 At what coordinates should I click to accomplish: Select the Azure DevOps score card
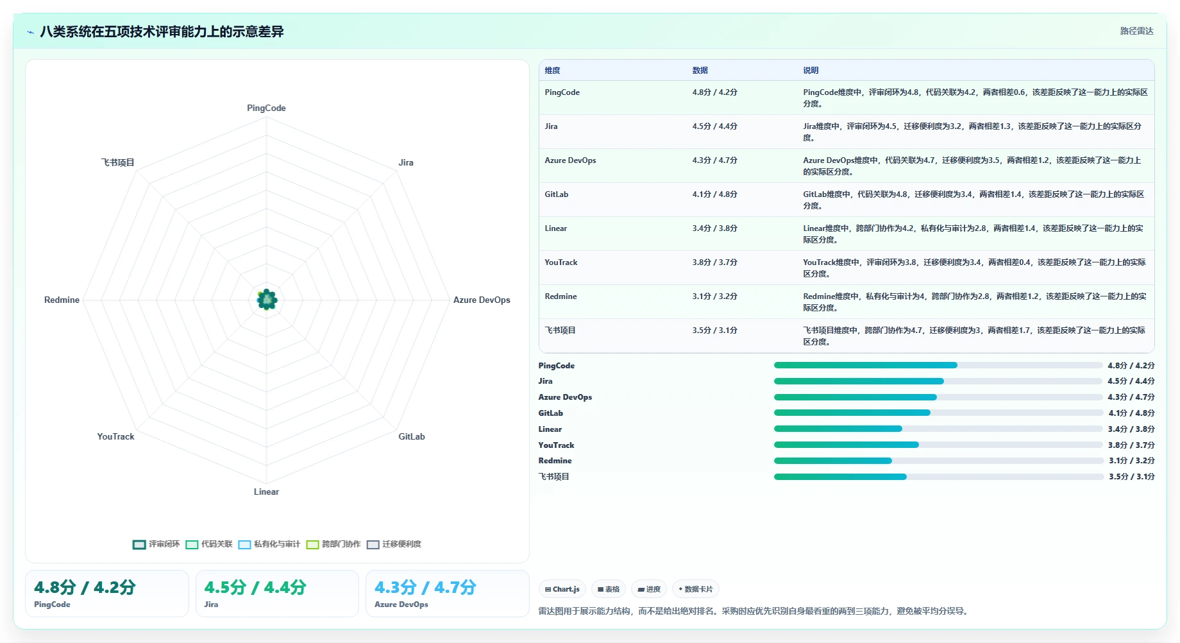tap(448, 594)
